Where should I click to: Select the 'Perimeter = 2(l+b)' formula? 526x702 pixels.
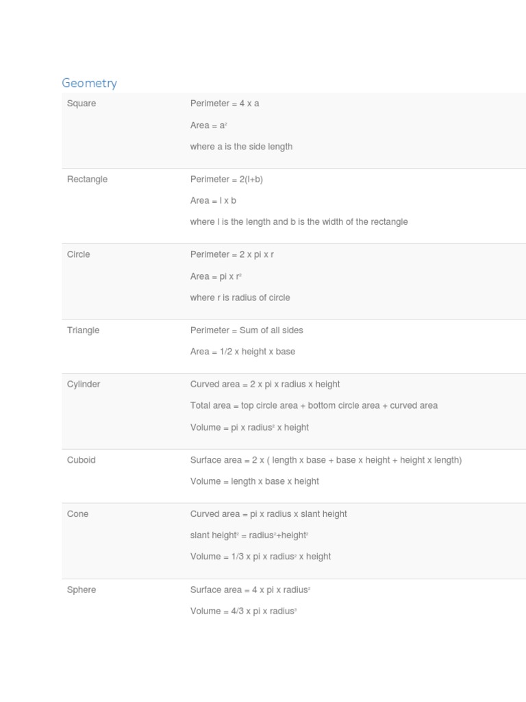227,179
